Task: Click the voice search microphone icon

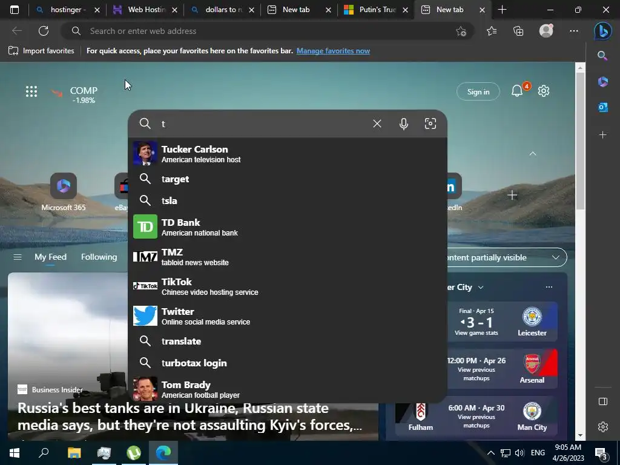Action: tap(403, 124)
